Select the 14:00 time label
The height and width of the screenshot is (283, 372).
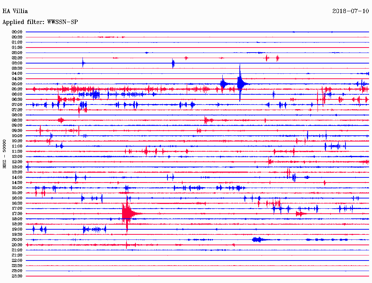pos(17,177)
